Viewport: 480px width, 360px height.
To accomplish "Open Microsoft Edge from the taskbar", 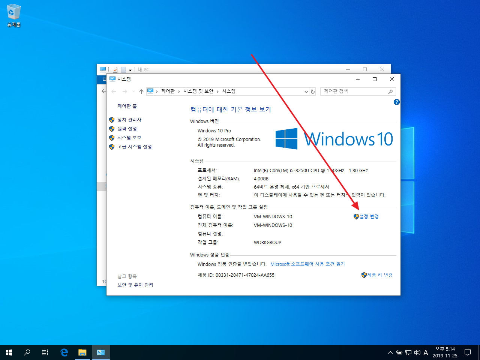I will click(x=64, y=352).
